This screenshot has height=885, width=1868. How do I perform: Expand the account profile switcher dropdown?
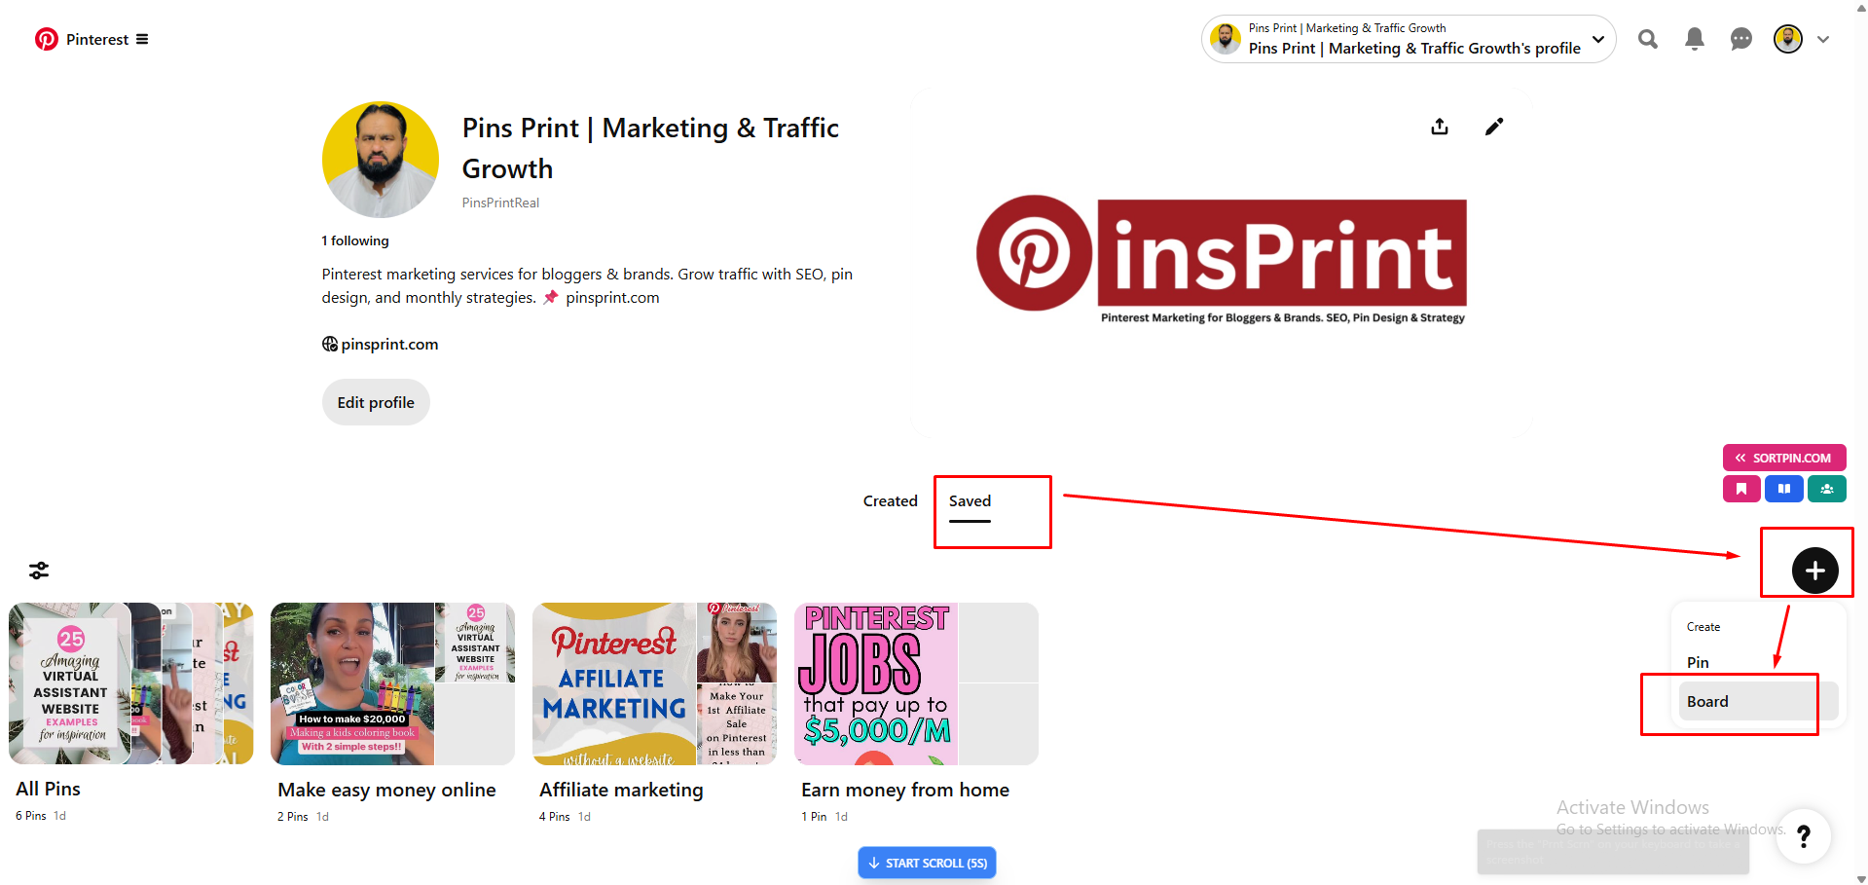1597,39
